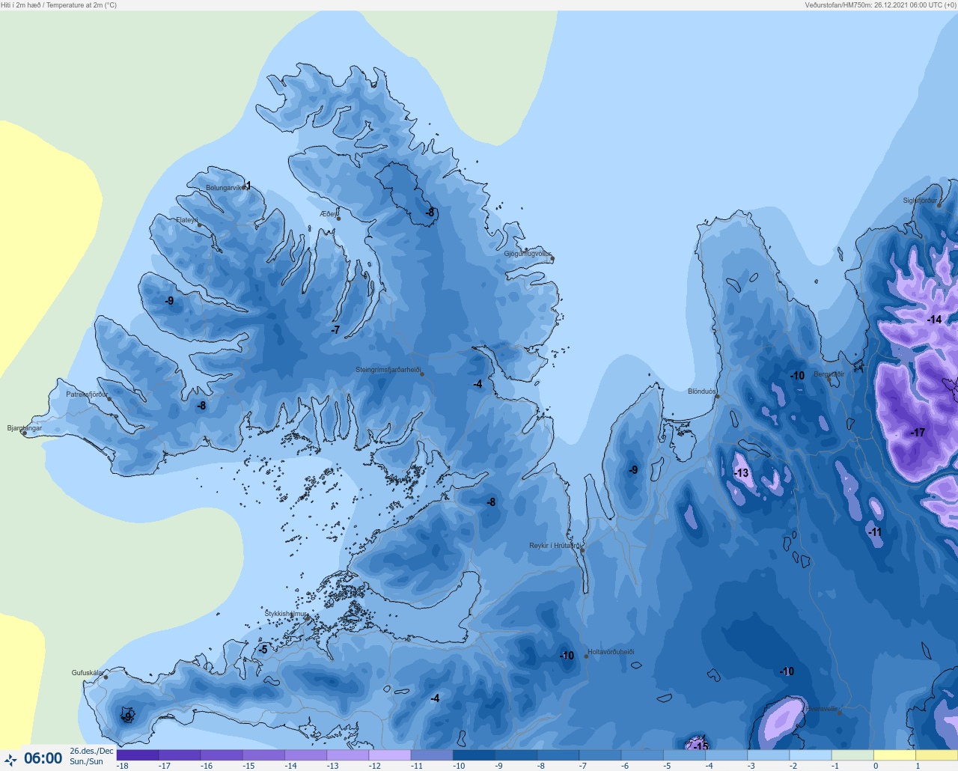Select the Æðey station label
The width and height of the screenshot is (958, 771).
(329, 214)
